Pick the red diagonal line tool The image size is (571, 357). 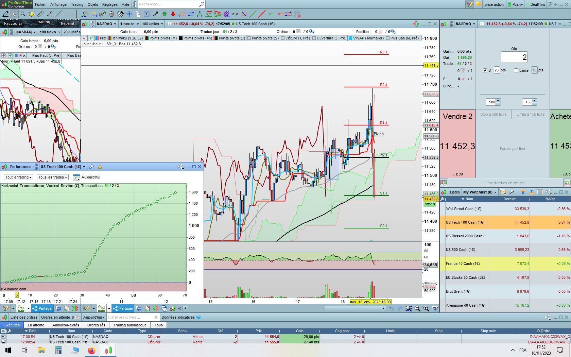coord(262,14)
